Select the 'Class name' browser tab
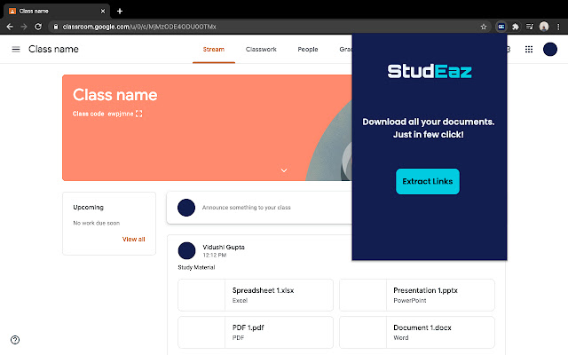The height and width of the screenshot is (355, 568). (56, 12)
